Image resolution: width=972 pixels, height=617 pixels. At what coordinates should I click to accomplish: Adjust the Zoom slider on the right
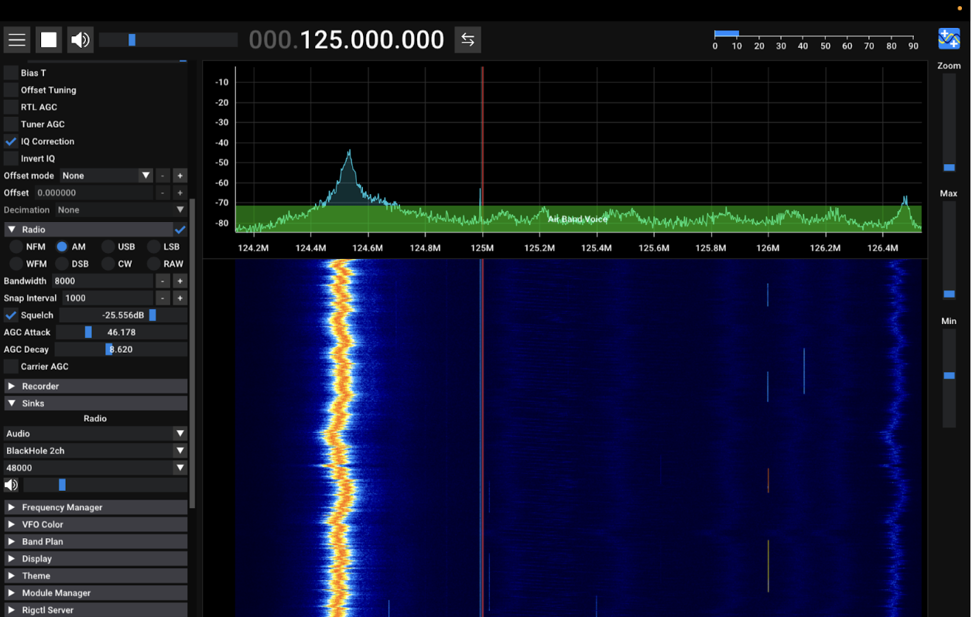coord(949,167)
